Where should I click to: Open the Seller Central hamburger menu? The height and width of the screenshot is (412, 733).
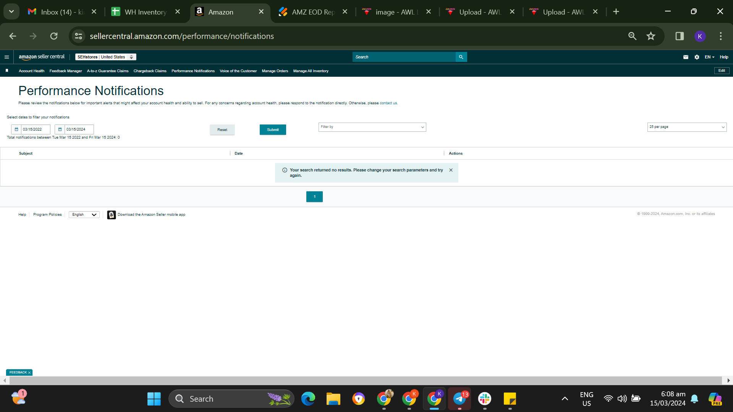[x=6, y=57]
